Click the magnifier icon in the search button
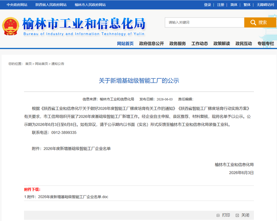The height and width of the screenshot is (221, 277). pyautogui.click(x=253, y=23)
